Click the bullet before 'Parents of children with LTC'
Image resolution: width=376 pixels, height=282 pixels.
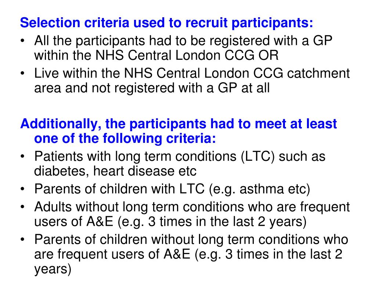pos(22,189)
